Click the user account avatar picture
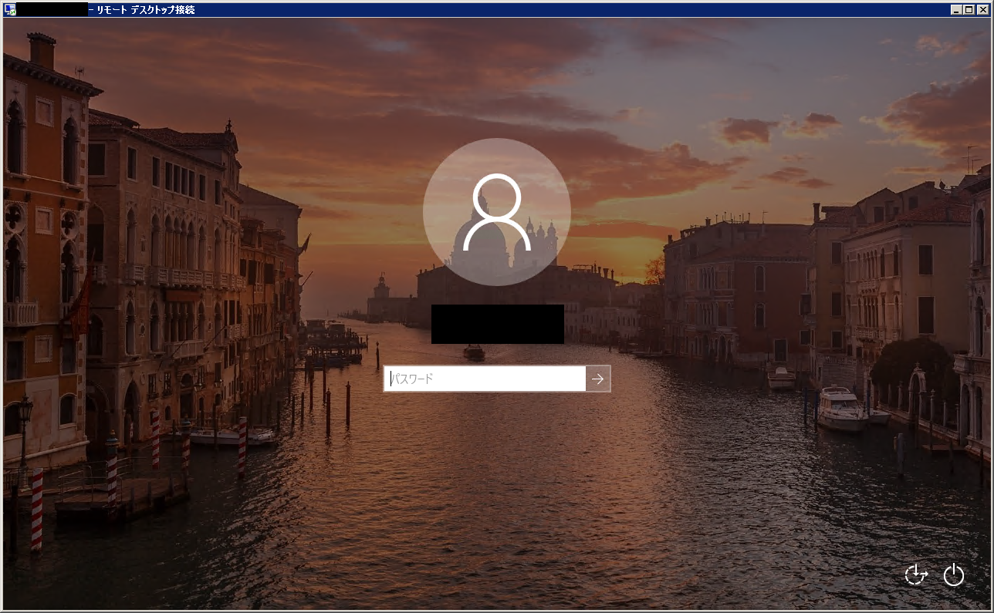Viewport: 994px width, 613px height. tap(497, 212)
